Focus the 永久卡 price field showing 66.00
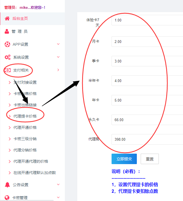183x201 pixels. 147,120
